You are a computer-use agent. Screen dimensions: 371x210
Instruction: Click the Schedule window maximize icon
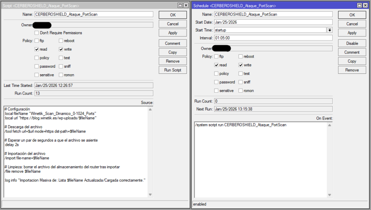360,6
